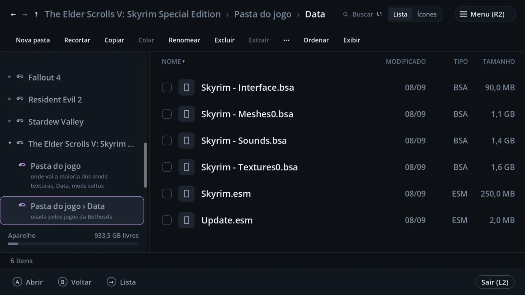Tick the checkbox for Skyrim - Meshes0.bsa
The image size is (525, 295).
pos(167,114)
